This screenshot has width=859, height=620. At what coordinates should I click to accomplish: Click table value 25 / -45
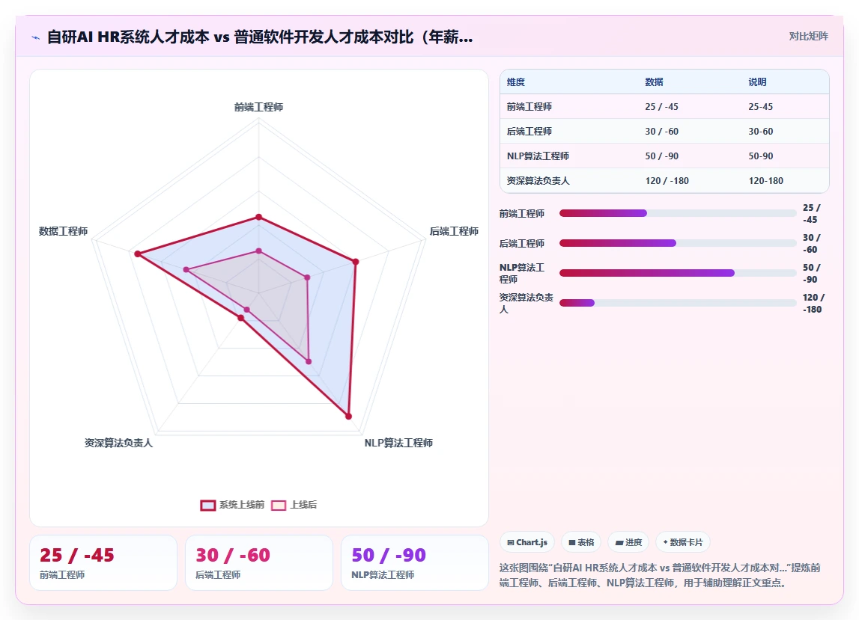tap(662, 107)
